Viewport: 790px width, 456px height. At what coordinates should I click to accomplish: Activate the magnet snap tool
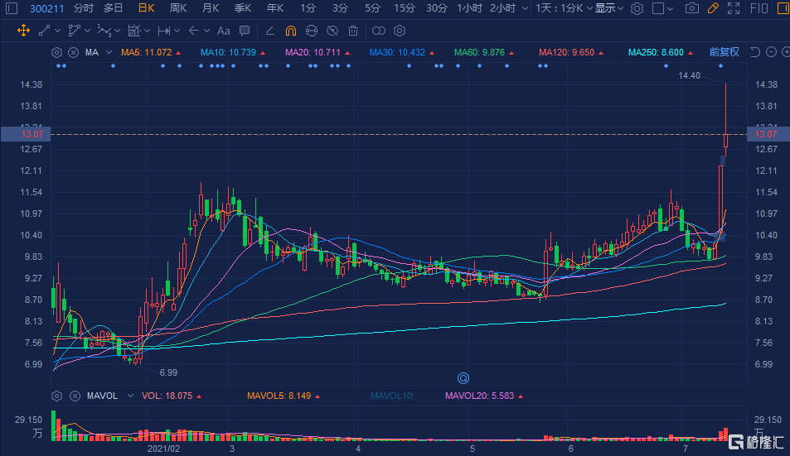click(x=289, y=31)
